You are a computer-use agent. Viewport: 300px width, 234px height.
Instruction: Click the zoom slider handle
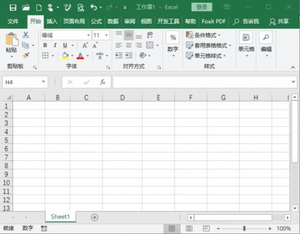pyautogui.click(x=244, y=228)
